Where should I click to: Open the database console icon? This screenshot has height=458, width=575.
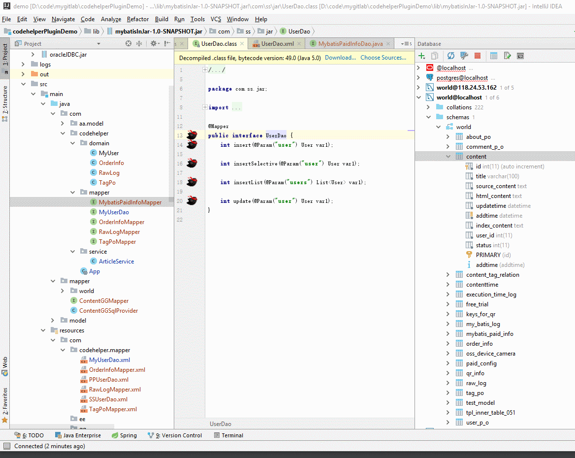click(x=520, y=56)
